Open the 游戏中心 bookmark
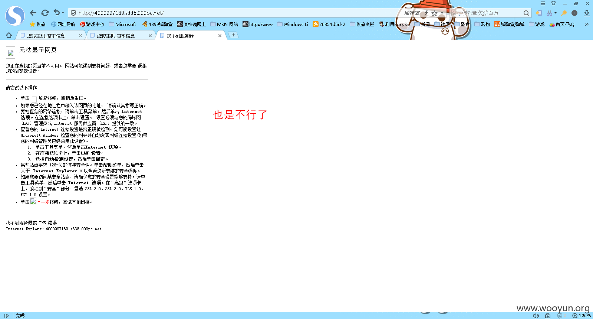 (x=92, y=25)
